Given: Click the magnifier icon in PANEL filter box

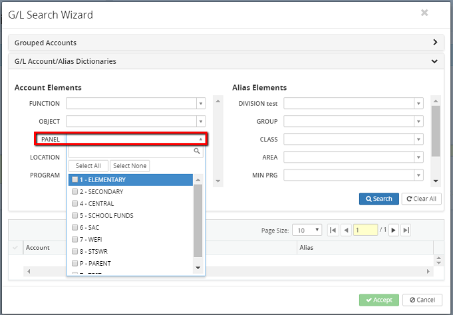Looking at the screenshot, I should [x=197, y=152].
